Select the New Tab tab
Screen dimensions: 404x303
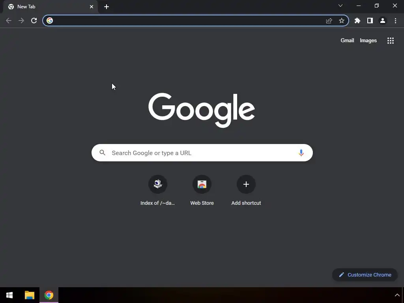(50, 7)
